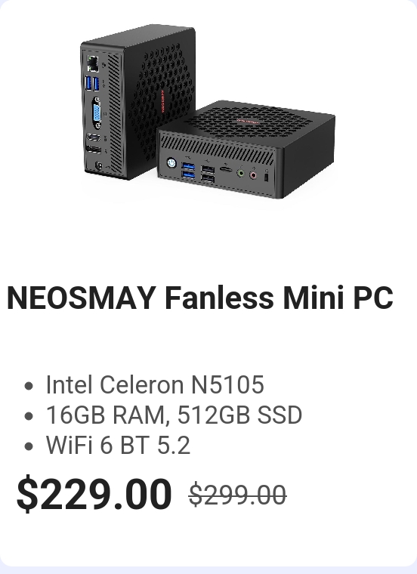Click the $229.00 sale price
Screen dimensions: 417x574
point(94,492)
